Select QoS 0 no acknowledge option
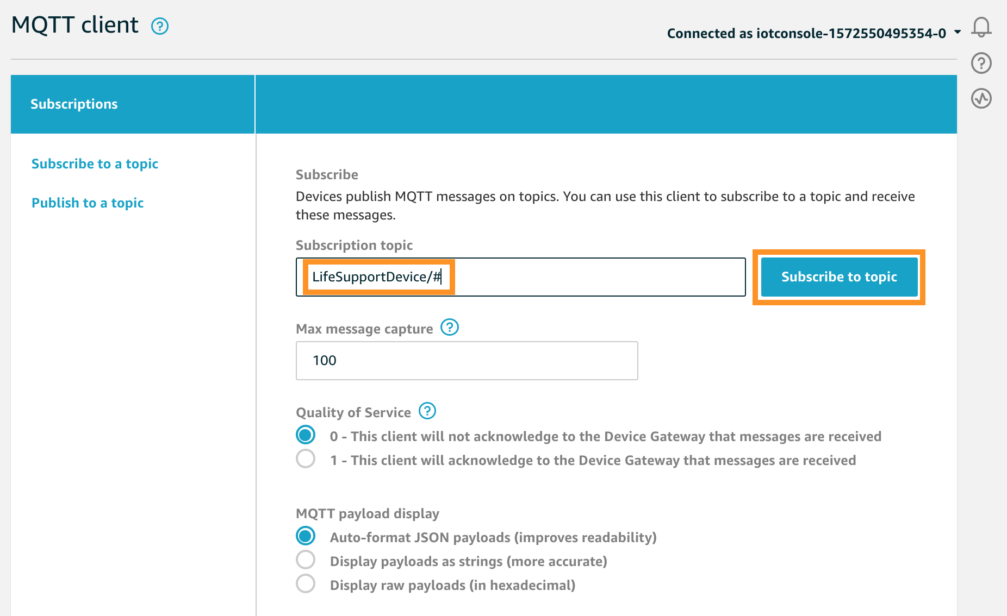This screenshot has width=1007, height=616. [x=306, y=435]
